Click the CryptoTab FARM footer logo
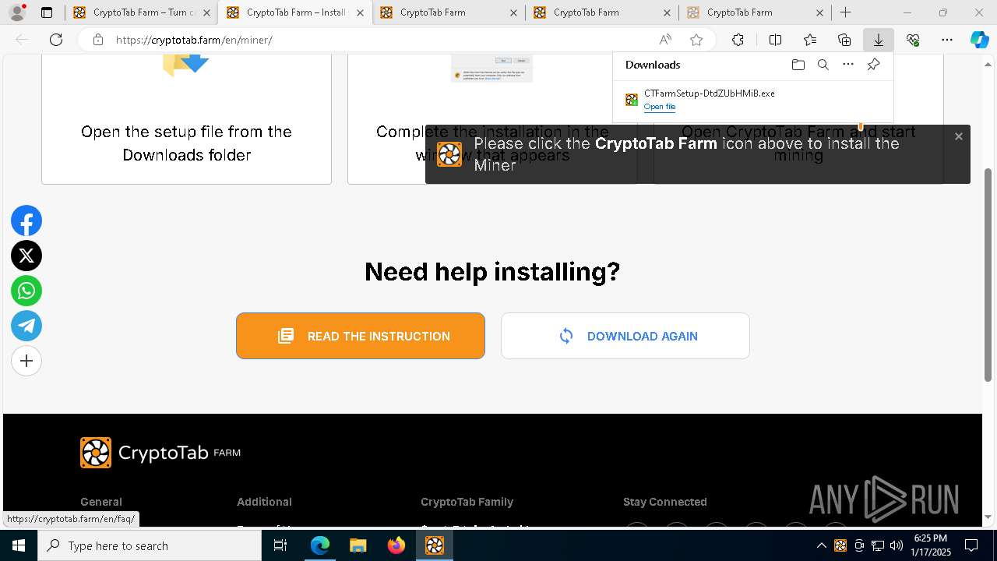997x561 pixels. (160, 453)
